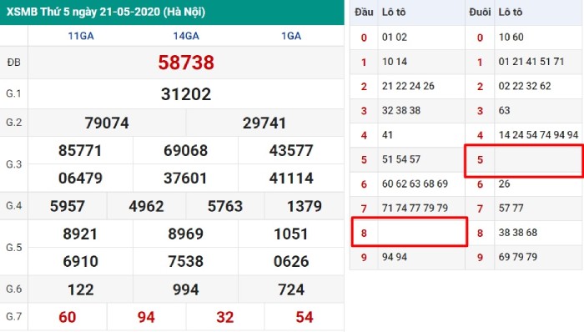Image resolution: width=584 pixels, height=332 pixels.
Task: Select G.6 number 994
Action: [x=185, y=289]
